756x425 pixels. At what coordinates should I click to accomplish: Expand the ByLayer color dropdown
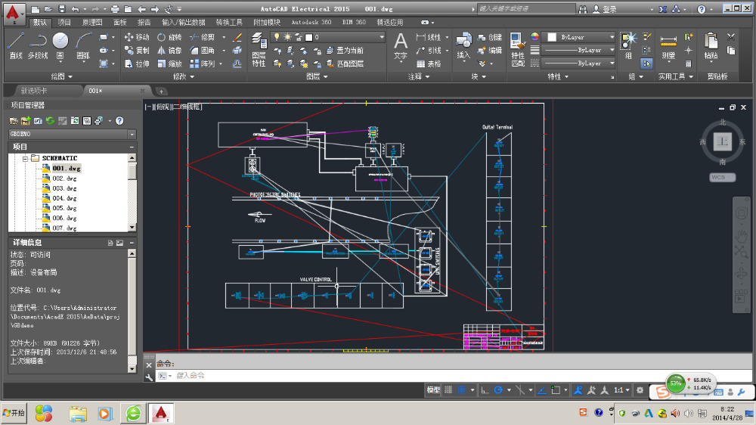point(611,37)
